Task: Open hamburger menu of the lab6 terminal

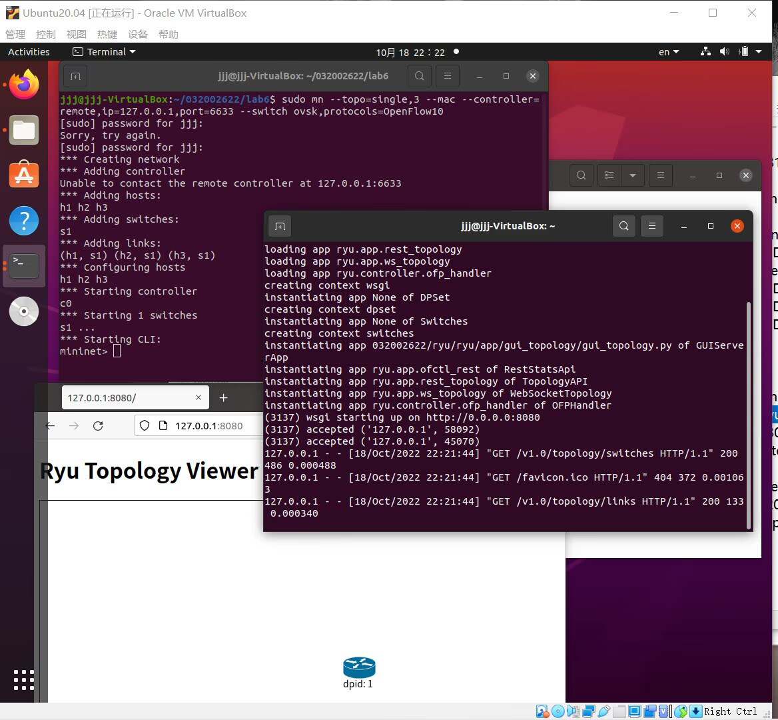Action: (x=448, y=76)
